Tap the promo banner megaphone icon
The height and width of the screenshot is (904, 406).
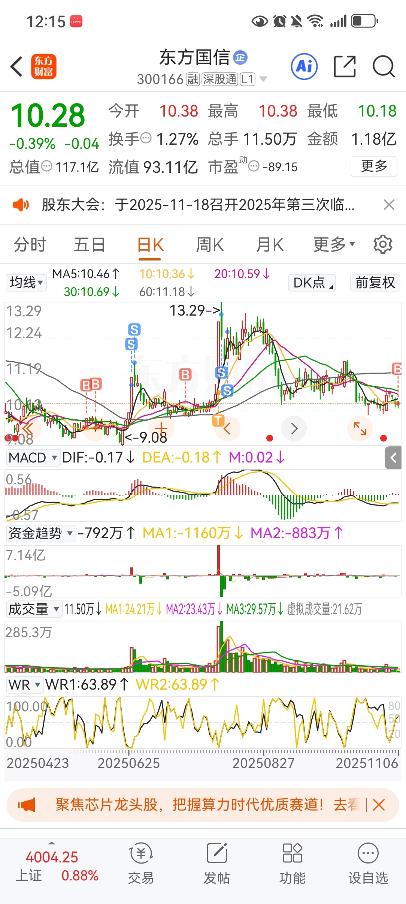click(27, 805)
